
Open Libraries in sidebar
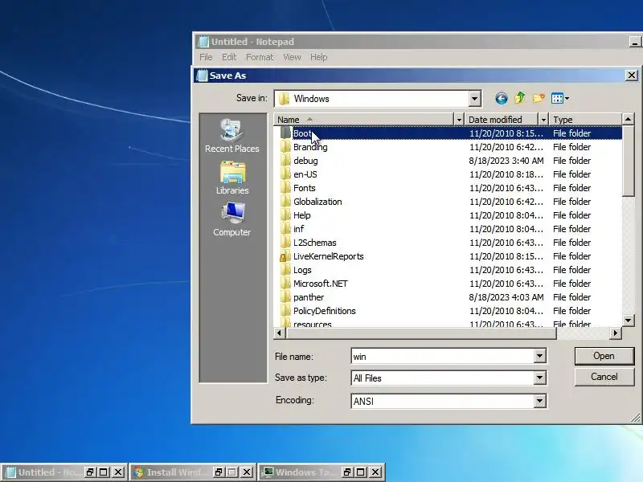click(232, 178)
